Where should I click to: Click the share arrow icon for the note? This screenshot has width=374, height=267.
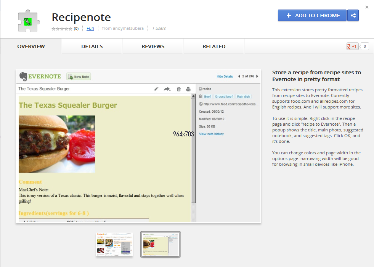click(167, 89)
